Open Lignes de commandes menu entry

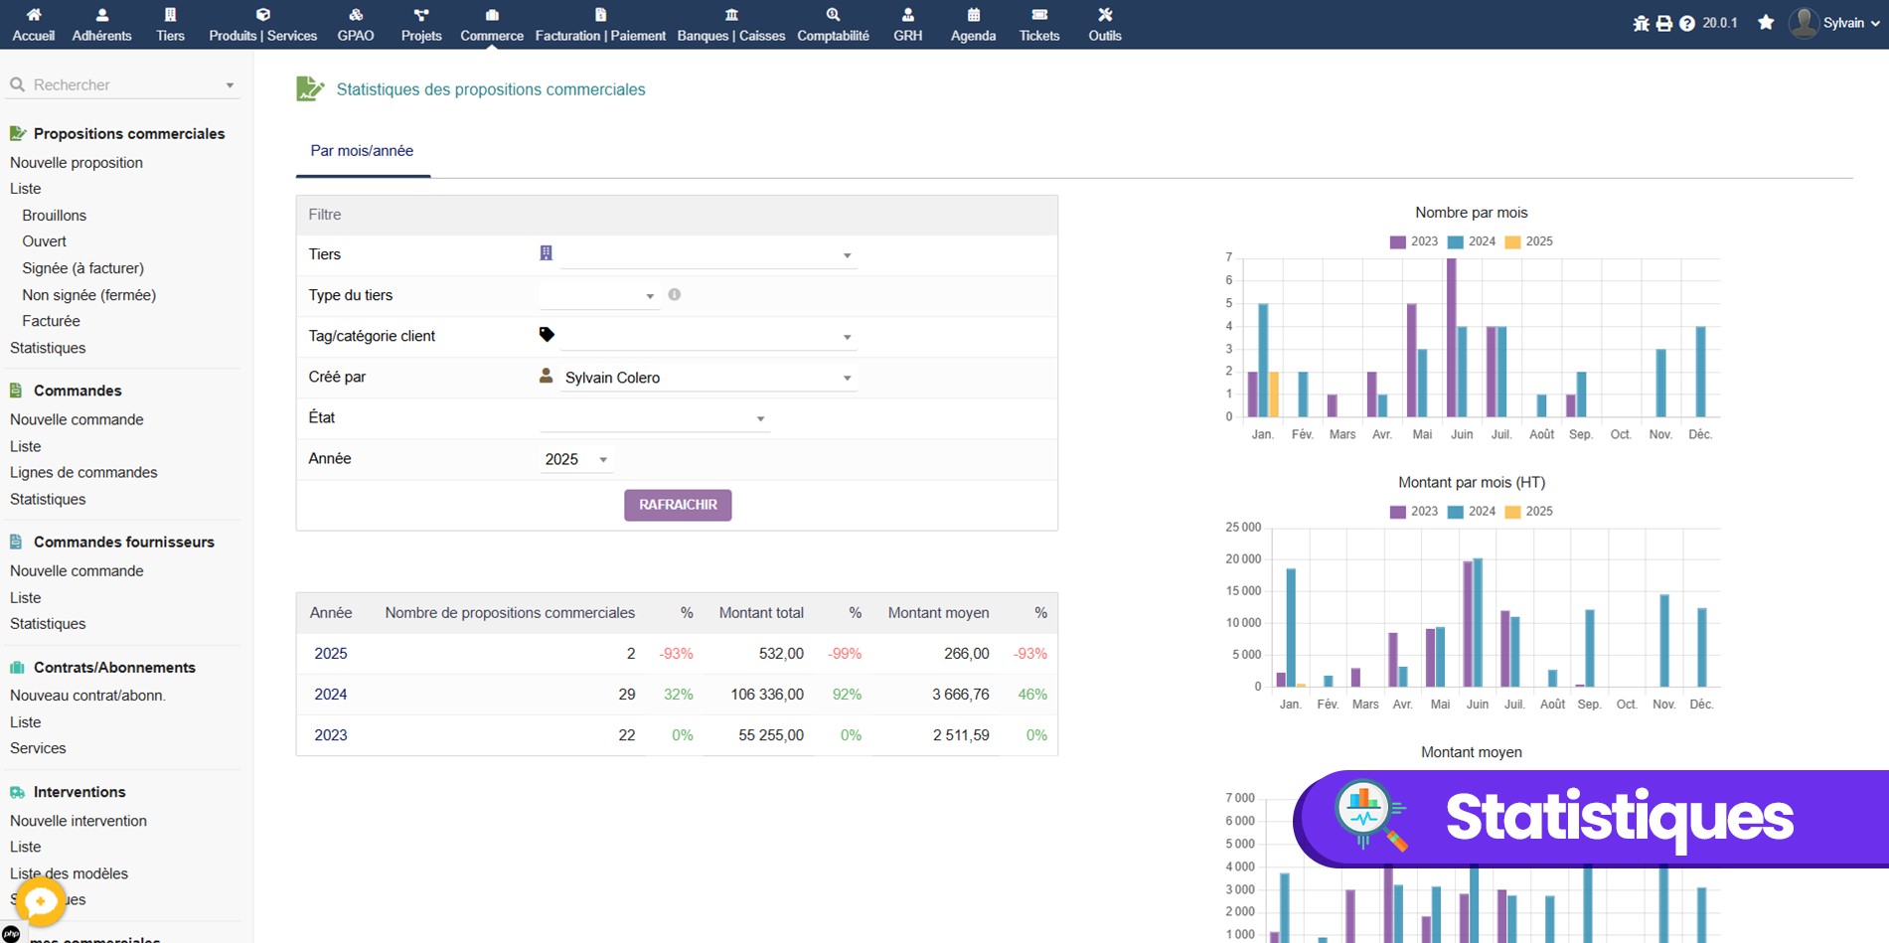[x=83, y=472]
